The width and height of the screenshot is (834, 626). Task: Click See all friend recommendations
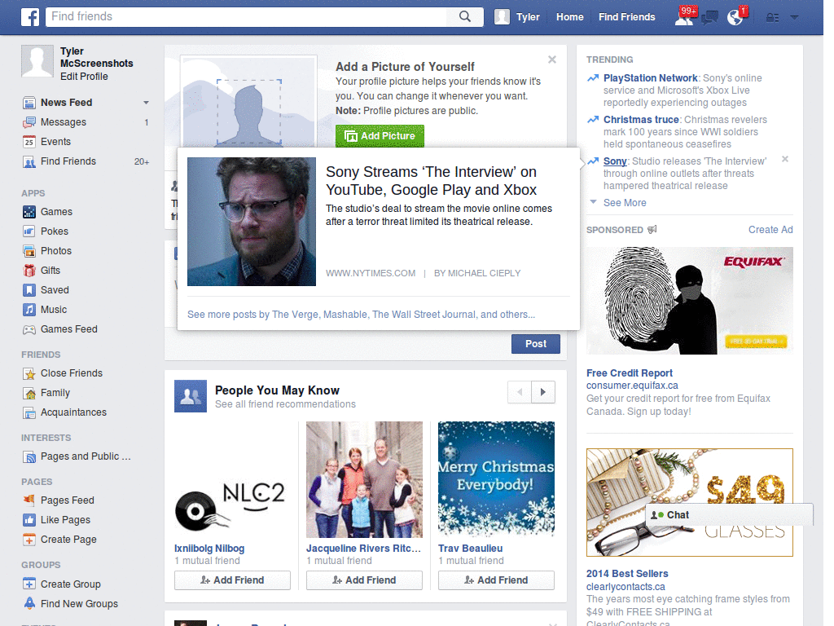click(285, 404)
